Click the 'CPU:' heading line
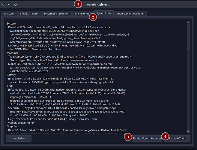The width and height of the screenshot is (197, 150). click(x=10, y=86)
